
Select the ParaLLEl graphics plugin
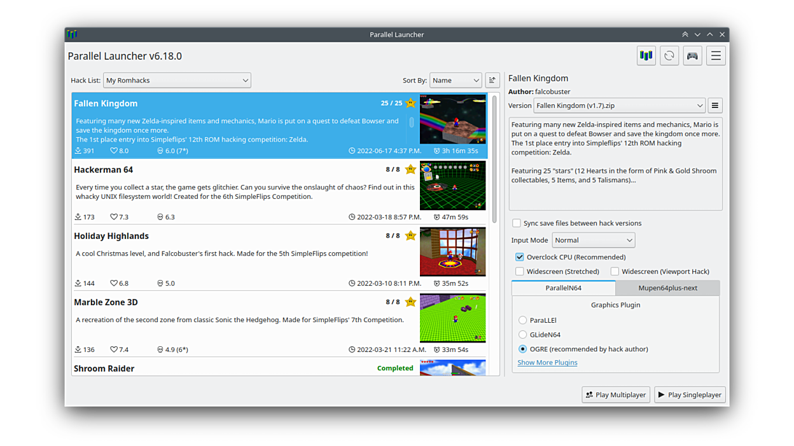[x=522, y=320]
